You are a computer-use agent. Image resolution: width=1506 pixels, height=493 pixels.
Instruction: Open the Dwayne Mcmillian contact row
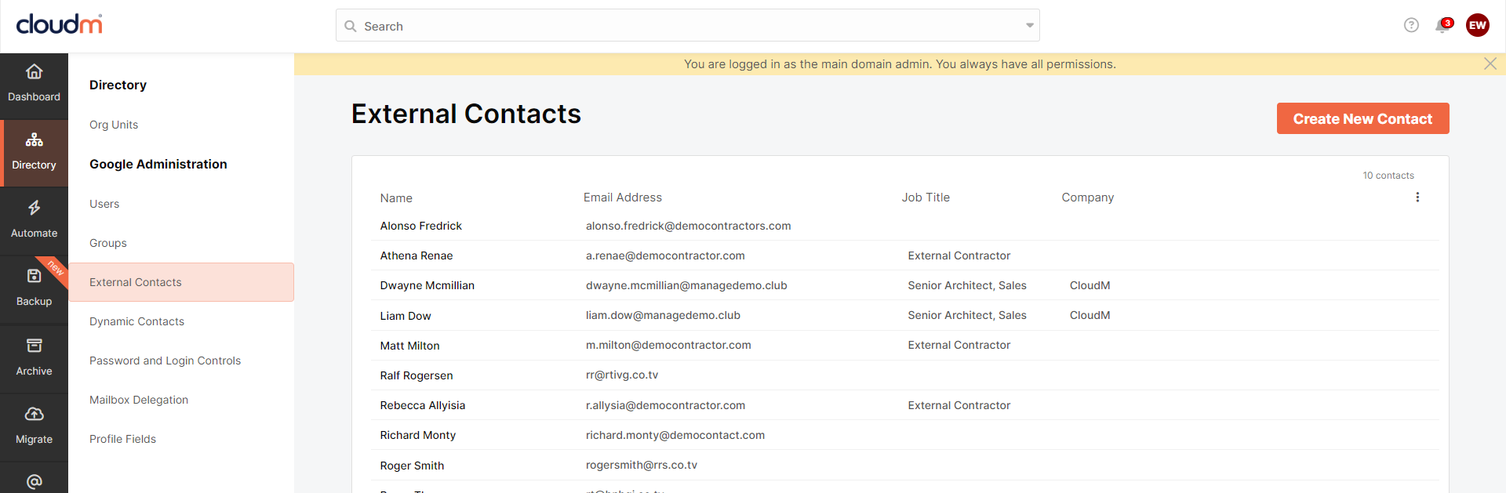point(904,285)
